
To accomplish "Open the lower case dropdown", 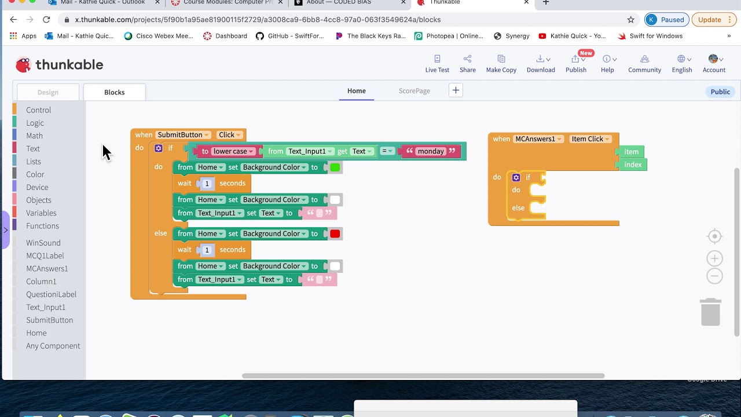I will [234, 151].
